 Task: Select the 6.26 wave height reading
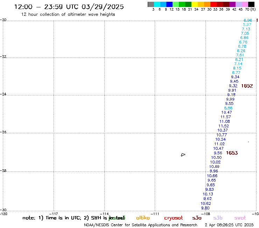tap(241, 51)
